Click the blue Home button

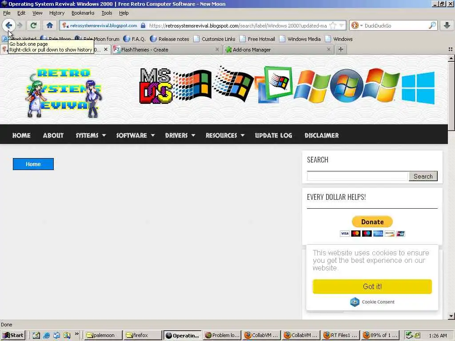click(x=33, y=164)
